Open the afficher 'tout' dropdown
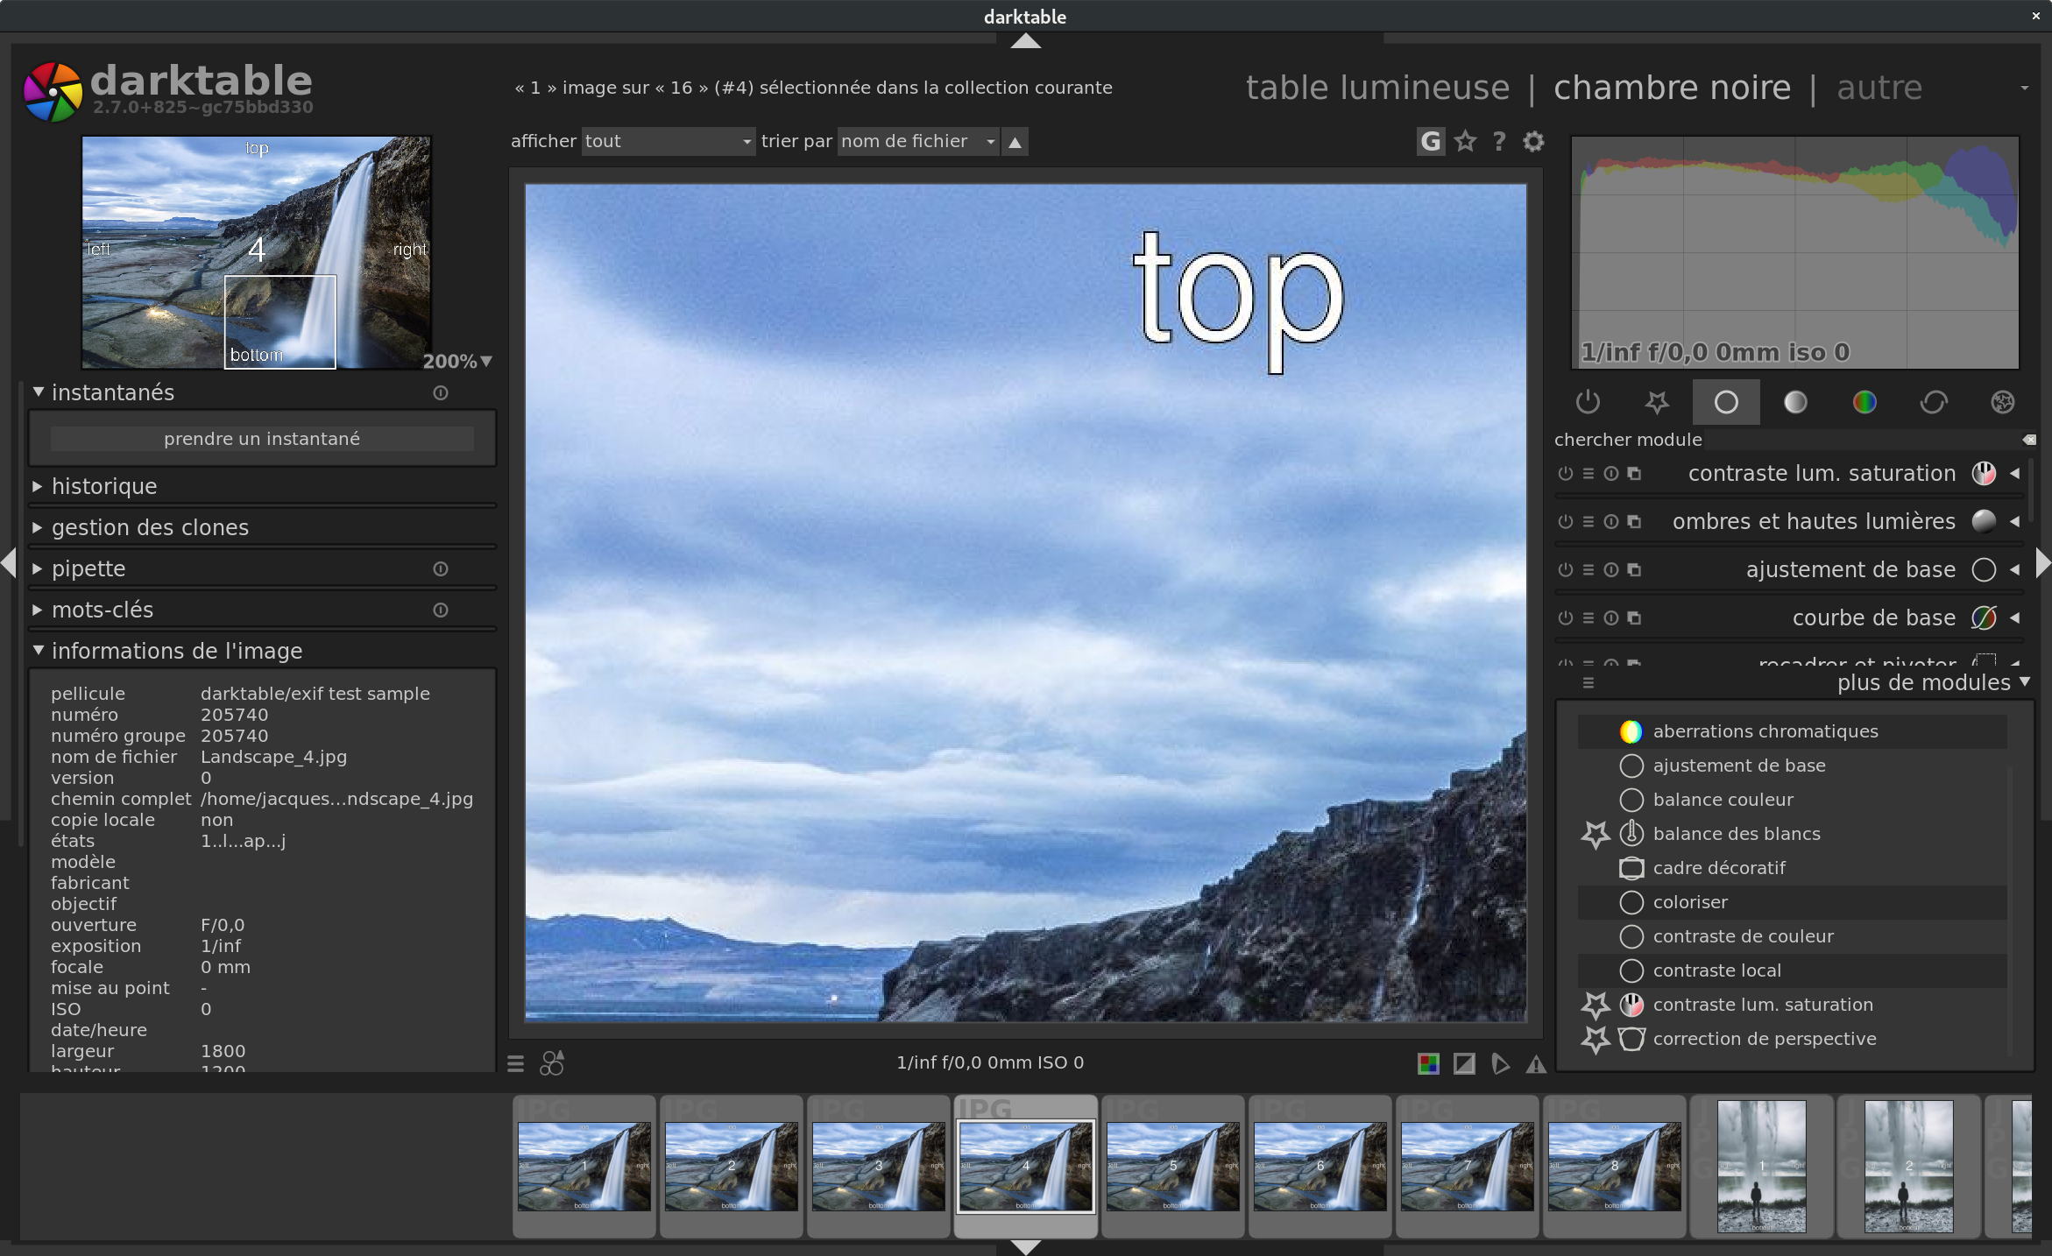Image resolution: width=2052 pixels, height=1256 pixels. [668, 141]
